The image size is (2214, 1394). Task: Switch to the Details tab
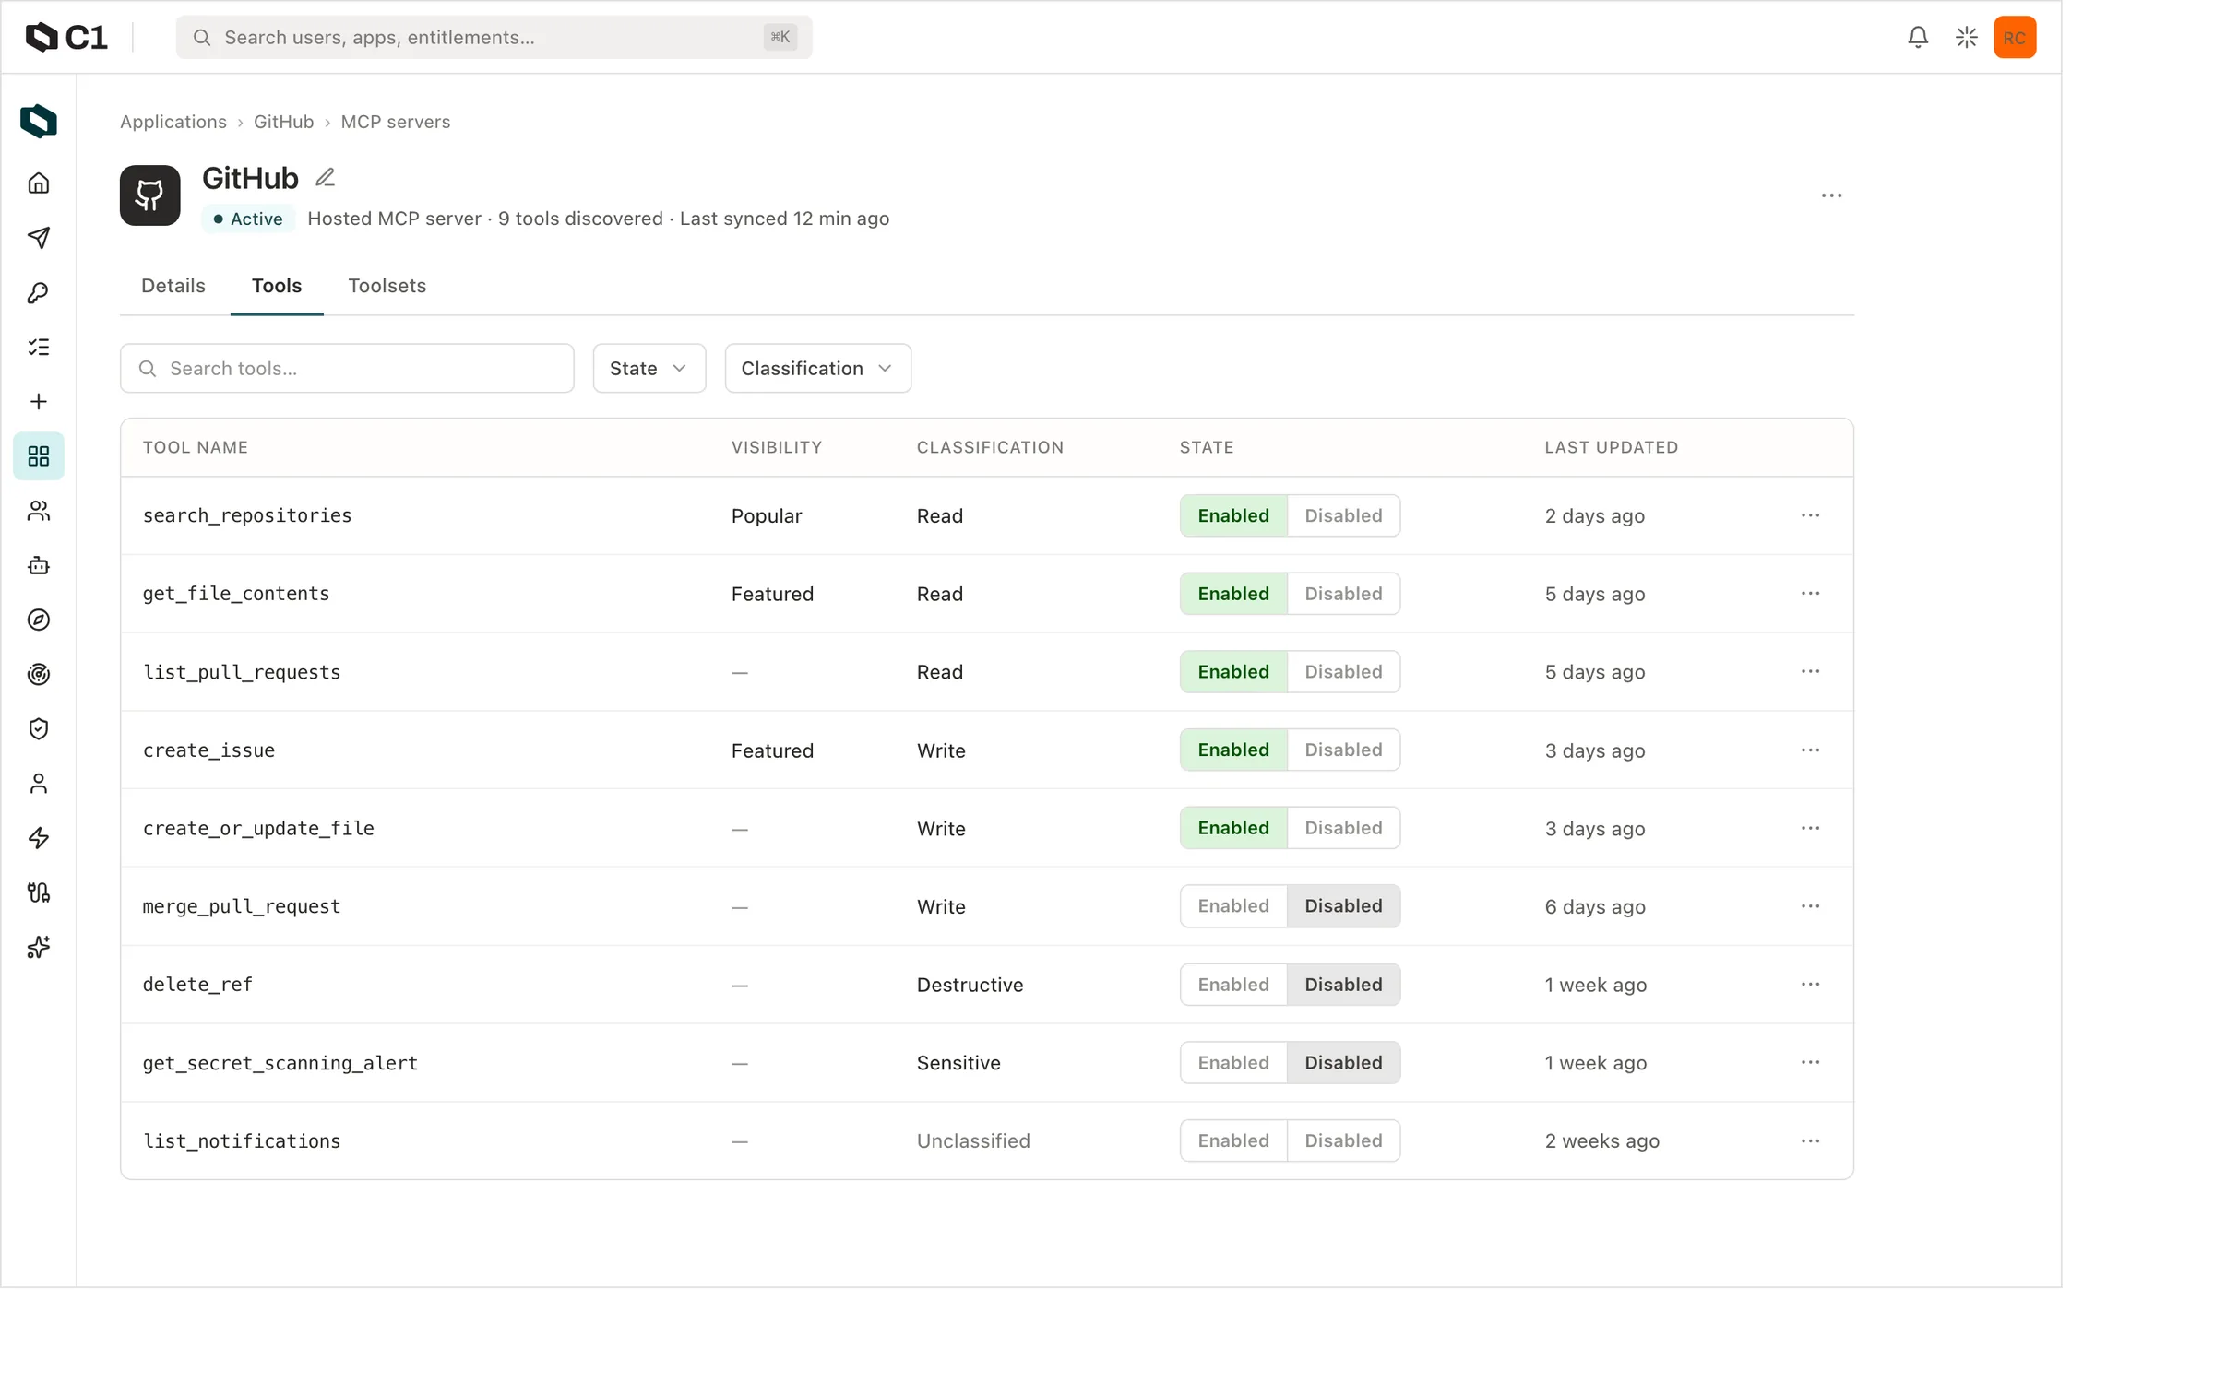pos(173,286)
